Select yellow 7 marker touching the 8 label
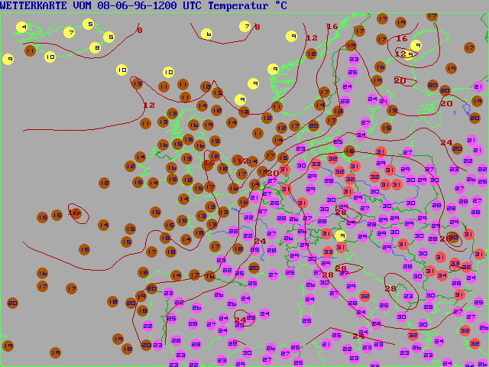Viewport: 489px width, 367px height. (x=245, y=26)
